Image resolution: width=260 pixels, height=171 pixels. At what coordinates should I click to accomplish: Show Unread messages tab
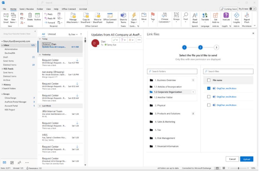[x=52, y=34]
